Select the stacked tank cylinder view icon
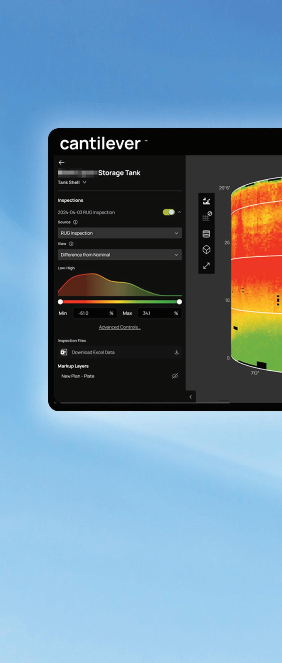Image resolution: width=282 pixels, height=663 pixels. point(206,234)
